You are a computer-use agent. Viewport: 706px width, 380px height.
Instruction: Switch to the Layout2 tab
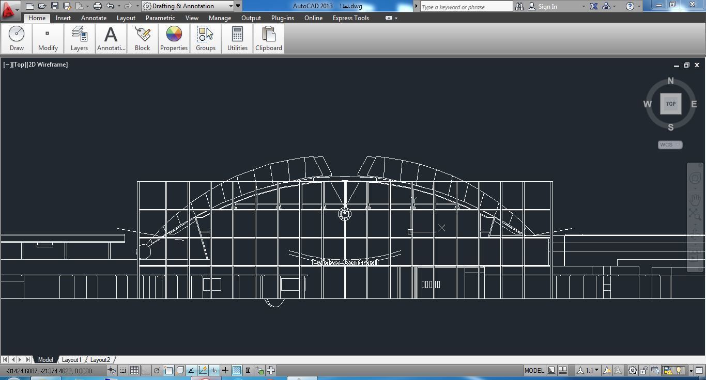pyautogui.click(x=100, y=359)
